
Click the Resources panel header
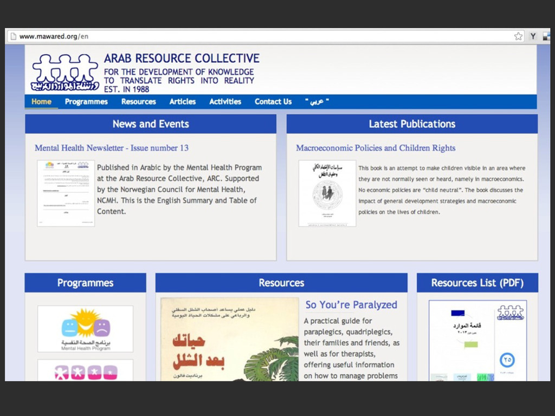tap(281, 283)
